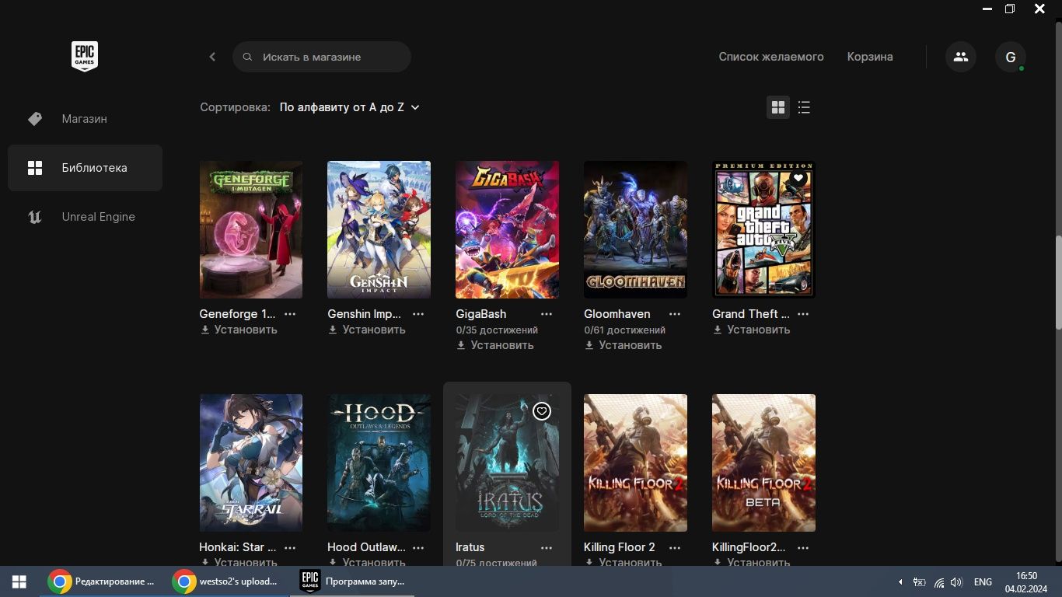Click the store search field
The image size is (1062, 597).
click(322, 57)
